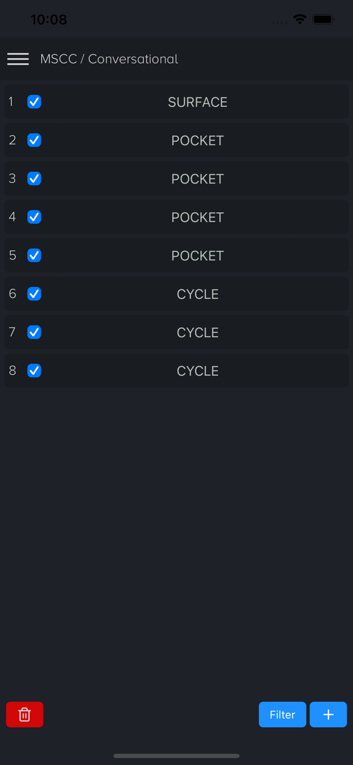The width and height of the screenshot is (353, 765).
Task: Toggle row 6 CYCLE checkbox off
Action: pyautogui.click(x=34, y=294)
